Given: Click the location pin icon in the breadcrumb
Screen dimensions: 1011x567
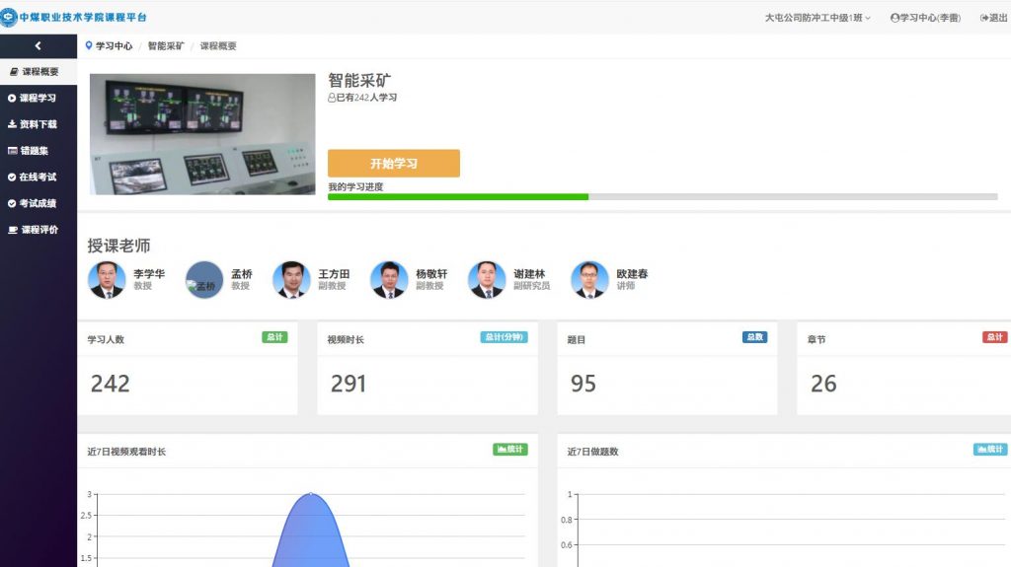Looking at the screenshot, I should [x=89, y=45].
